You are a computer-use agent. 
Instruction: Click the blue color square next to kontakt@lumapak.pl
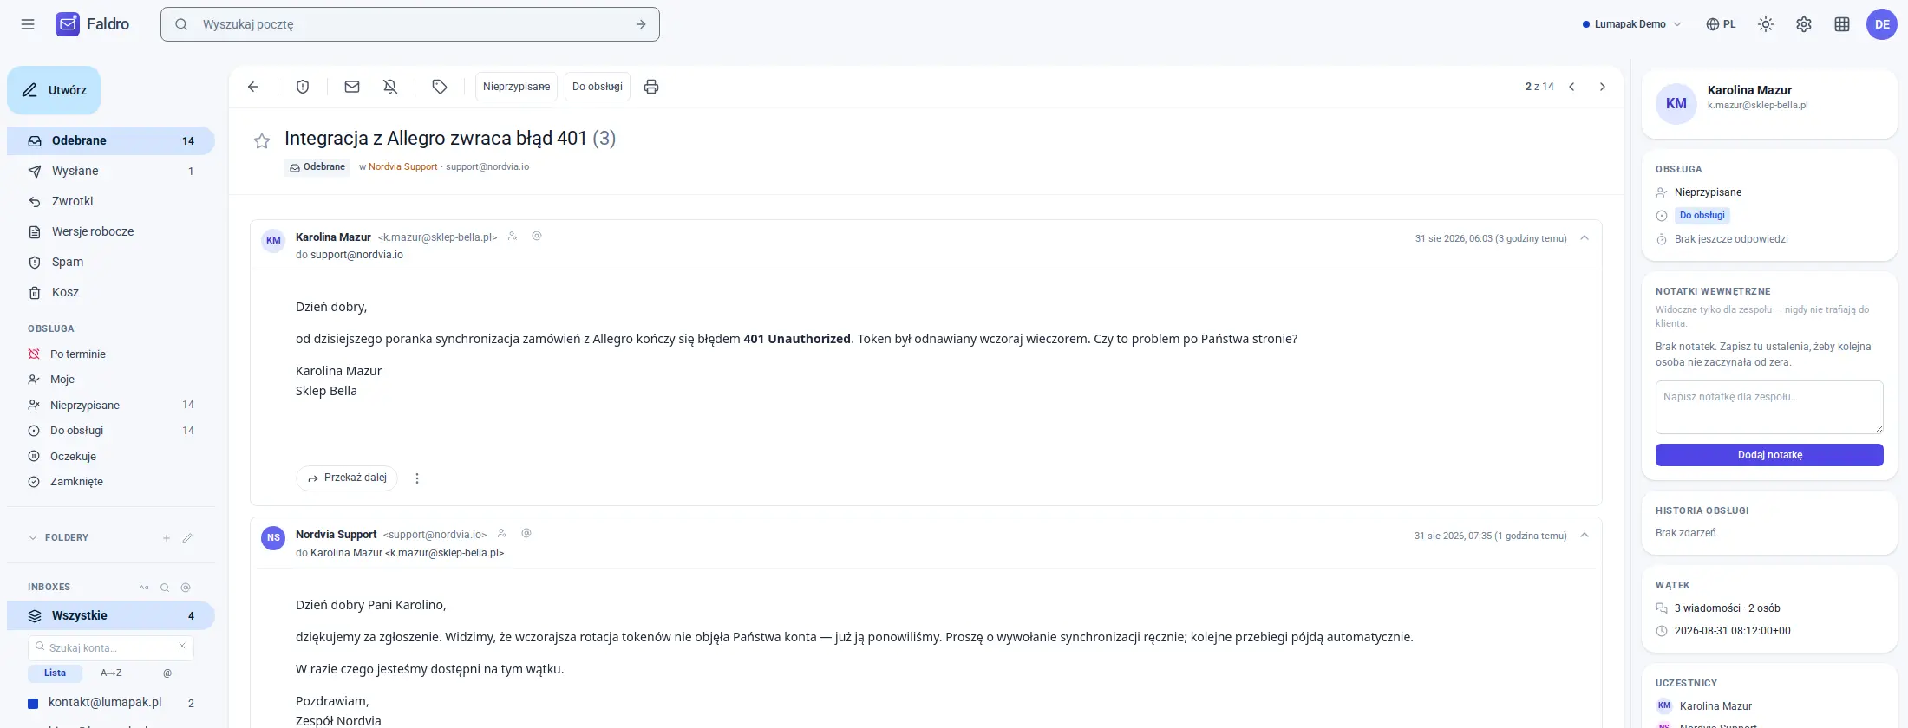(x=33, y=704)
